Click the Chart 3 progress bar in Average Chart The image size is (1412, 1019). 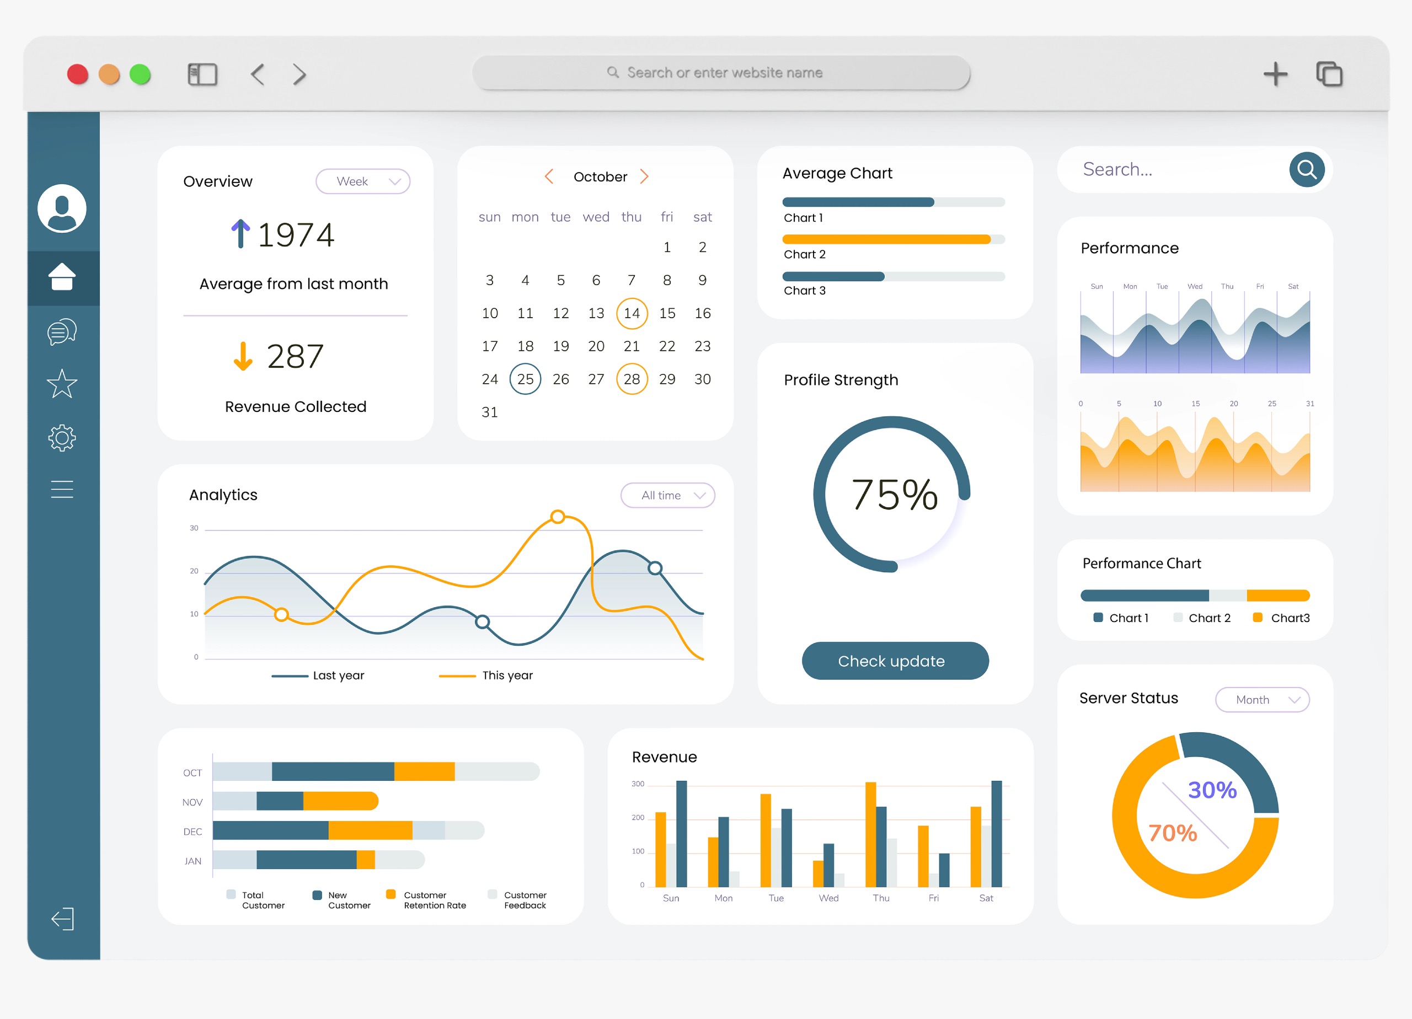(894, 276)
